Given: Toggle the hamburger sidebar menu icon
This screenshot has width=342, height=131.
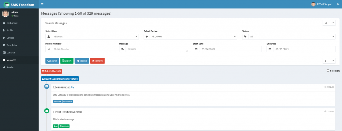Looking at the screenshot, I should tap(42, 4).
